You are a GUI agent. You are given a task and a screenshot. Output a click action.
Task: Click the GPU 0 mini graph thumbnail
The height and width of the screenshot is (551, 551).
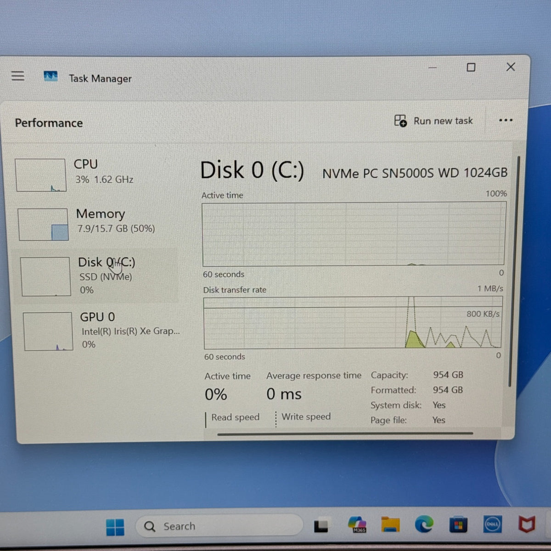click(x=48, y=332)
